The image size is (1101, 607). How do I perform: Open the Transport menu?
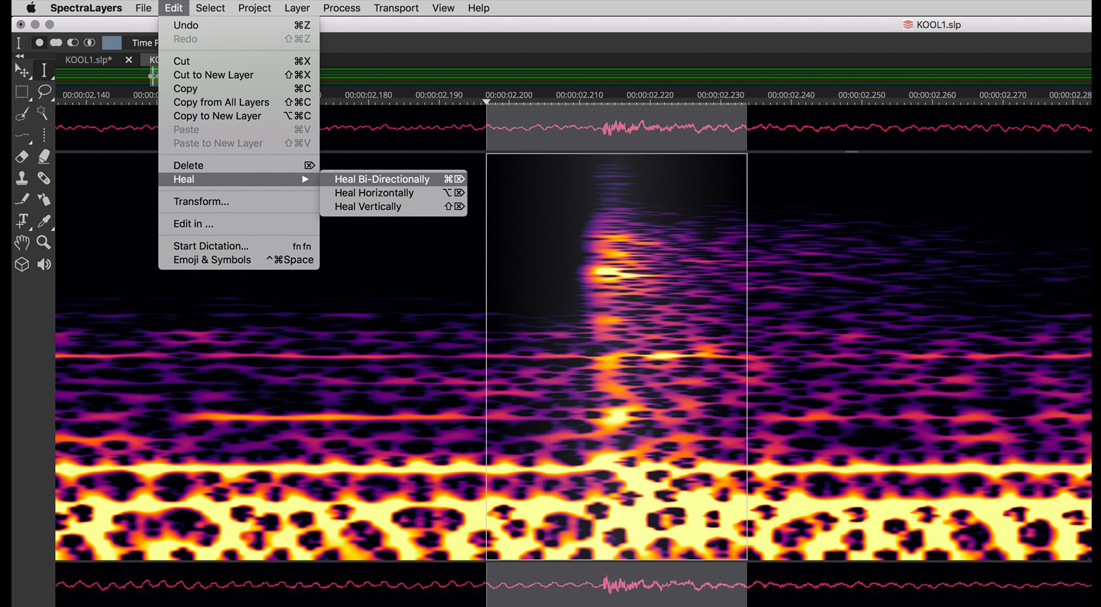pyautogui.click(x=396, y=8)
